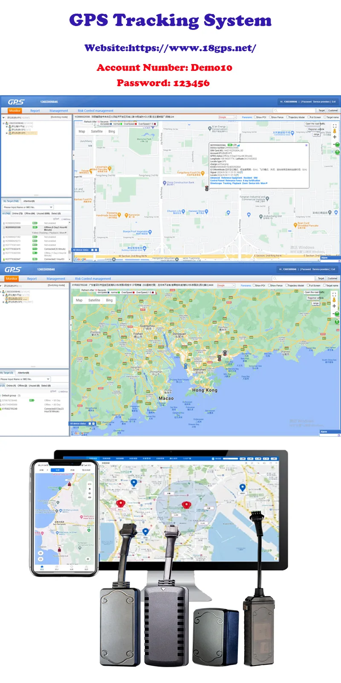Filter by Online (72) devices
Image resolution: width=341 pixels, height=683 pixels.
(17, 213)
